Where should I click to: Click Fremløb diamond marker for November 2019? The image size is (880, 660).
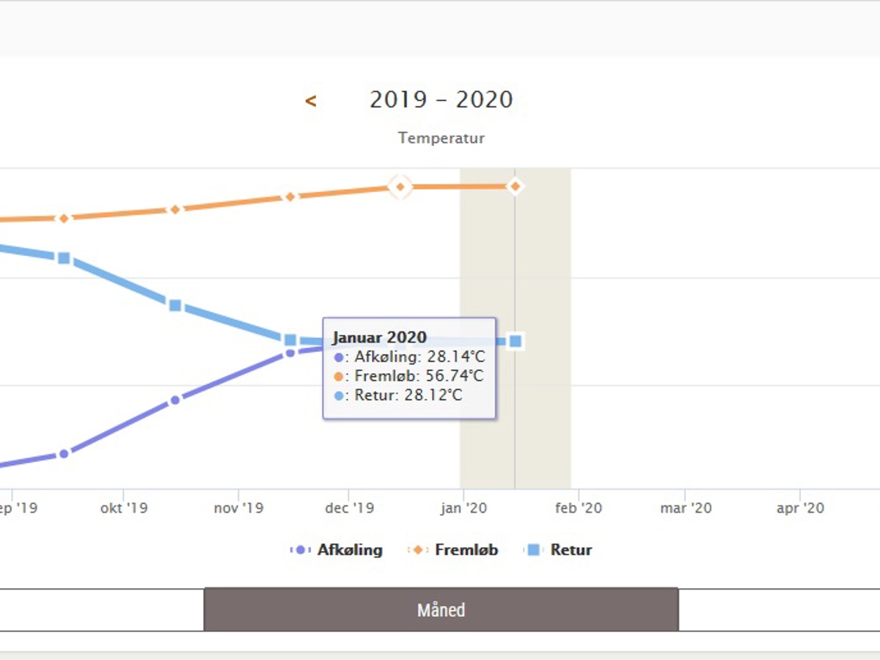pos(290,197)
